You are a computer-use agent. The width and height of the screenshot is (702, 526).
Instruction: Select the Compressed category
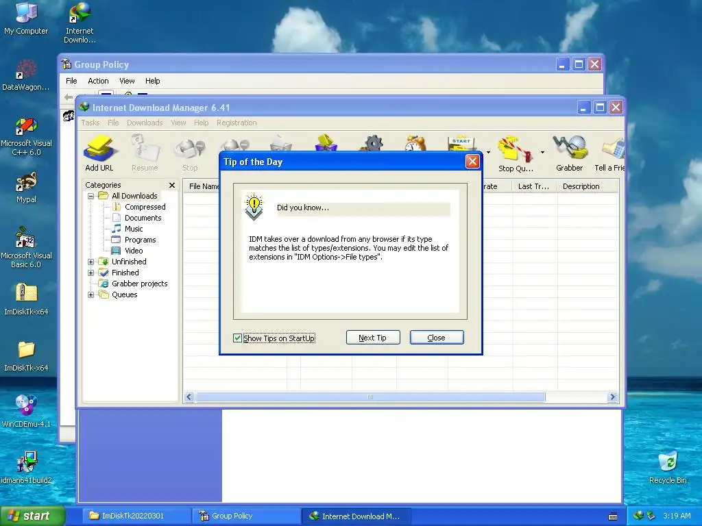(145, 207)
